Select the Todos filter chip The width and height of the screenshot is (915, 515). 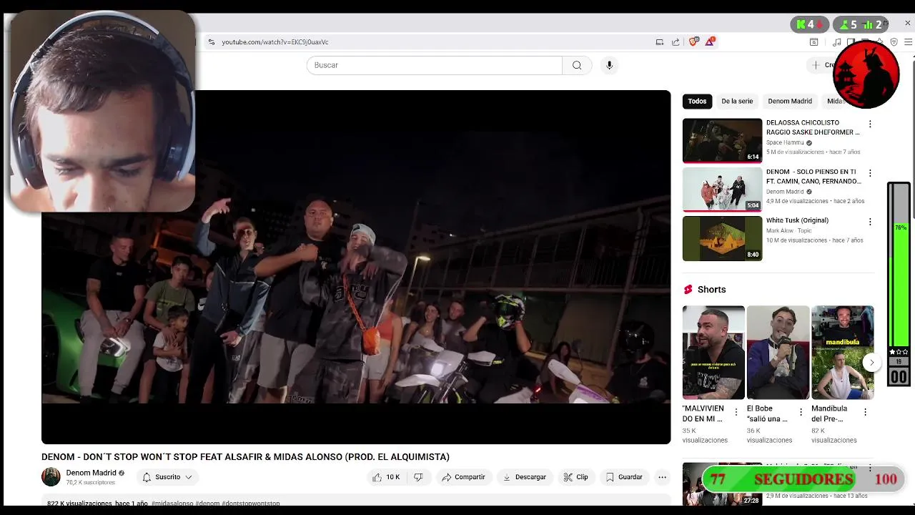point(697,102)
